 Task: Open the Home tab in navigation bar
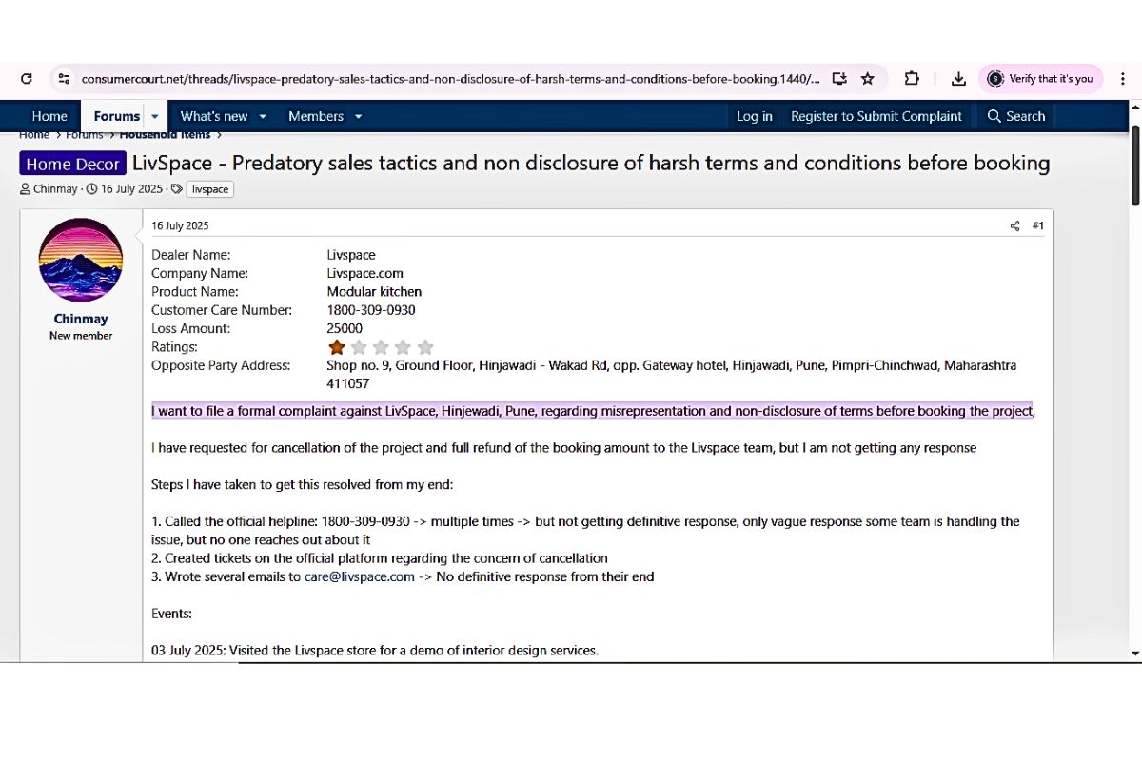(x=49, y=116)
